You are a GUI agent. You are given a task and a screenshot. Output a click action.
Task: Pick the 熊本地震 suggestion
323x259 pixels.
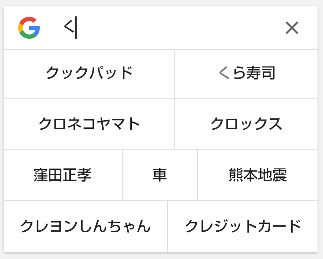coord(258,175)
